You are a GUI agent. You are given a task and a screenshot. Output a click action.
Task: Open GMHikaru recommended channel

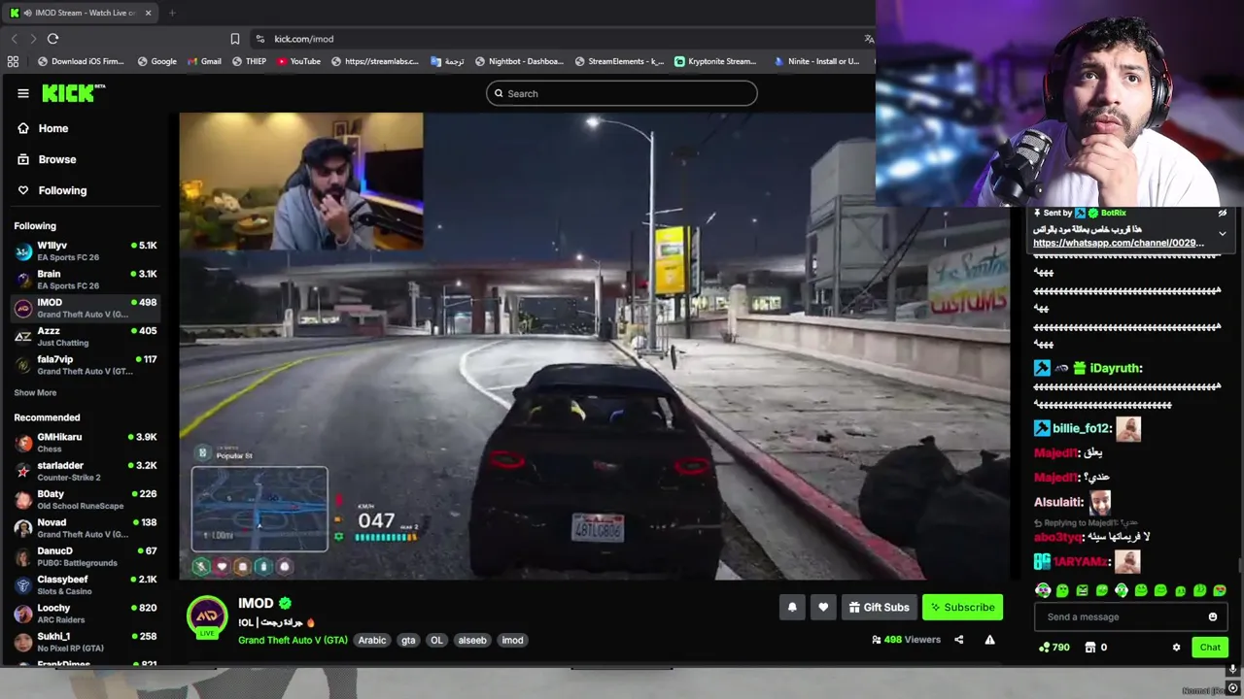86,443
